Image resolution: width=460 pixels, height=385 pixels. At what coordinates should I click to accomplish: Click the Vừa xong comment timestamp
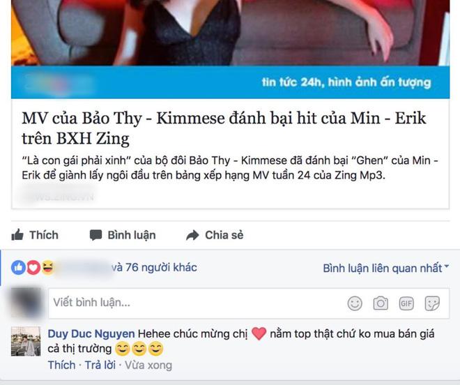[148, 365]
